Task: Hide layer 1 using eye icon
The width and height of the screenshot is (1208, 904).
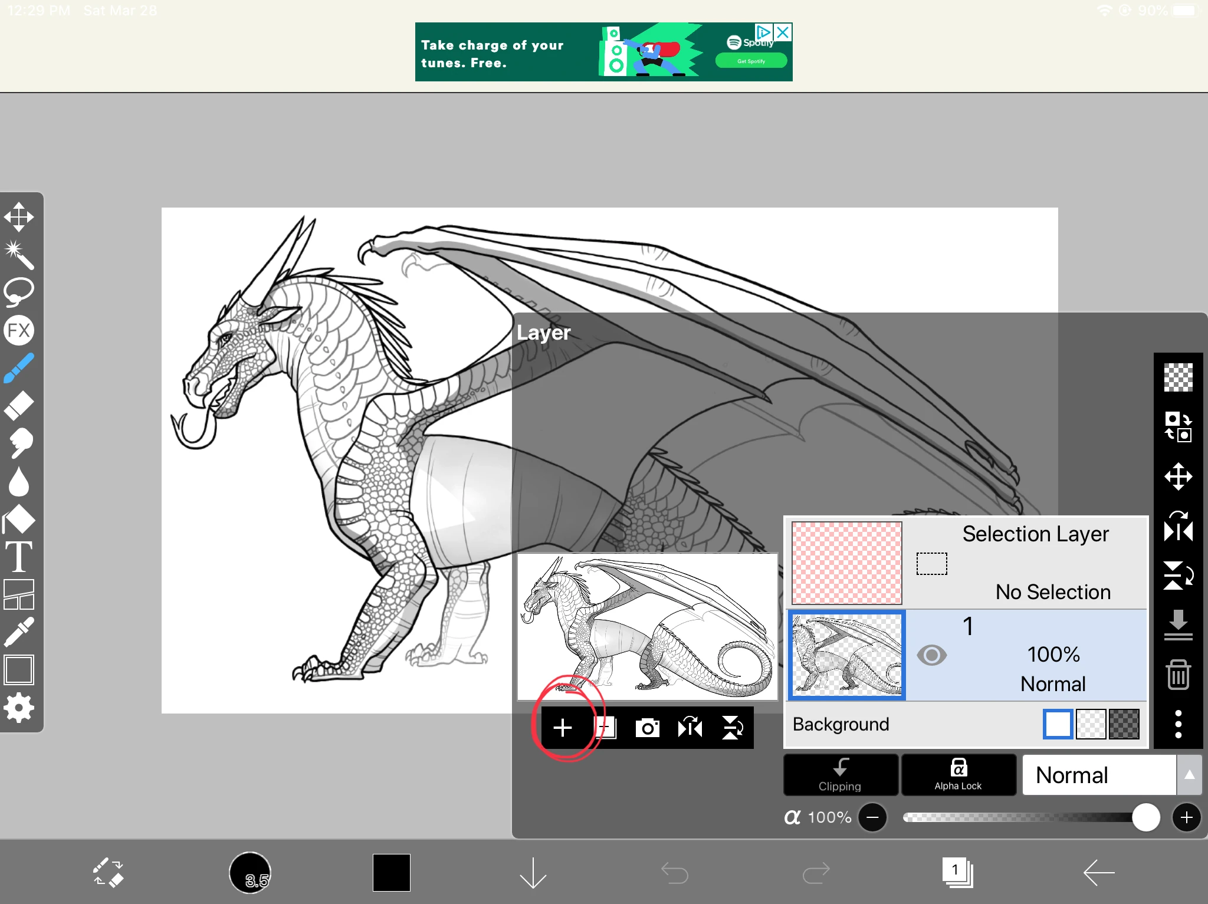Action: pyautogui.click(x=931, y=655)
